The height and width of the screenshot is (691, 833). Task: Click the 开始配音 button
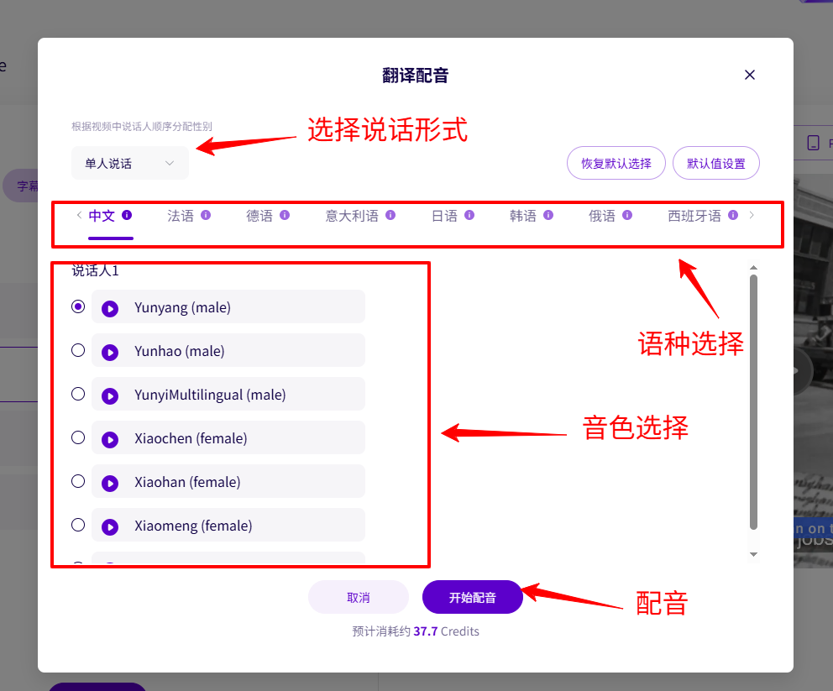click(x=472, y=598)
